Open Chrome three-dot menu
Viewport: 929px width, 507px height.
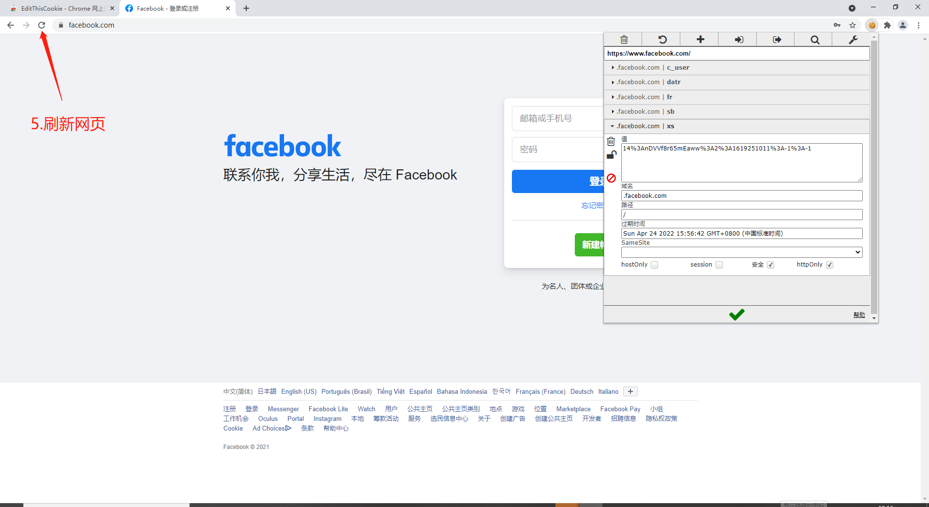click(918, 25)
